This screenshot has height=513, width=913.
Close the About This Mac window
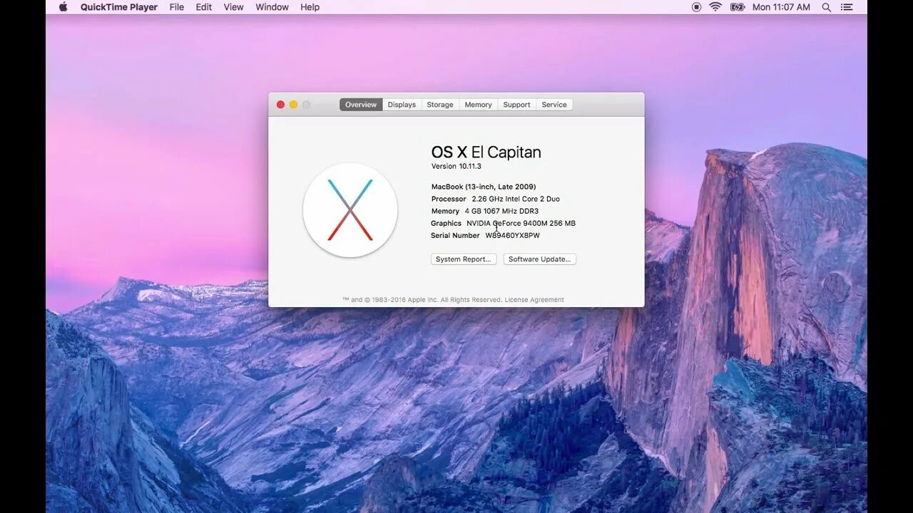tap(280, 105)
